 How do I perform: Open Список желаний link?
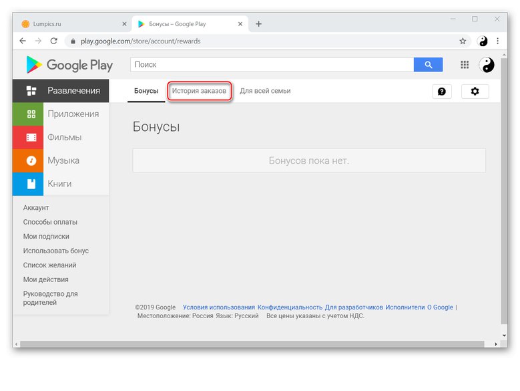49,265
